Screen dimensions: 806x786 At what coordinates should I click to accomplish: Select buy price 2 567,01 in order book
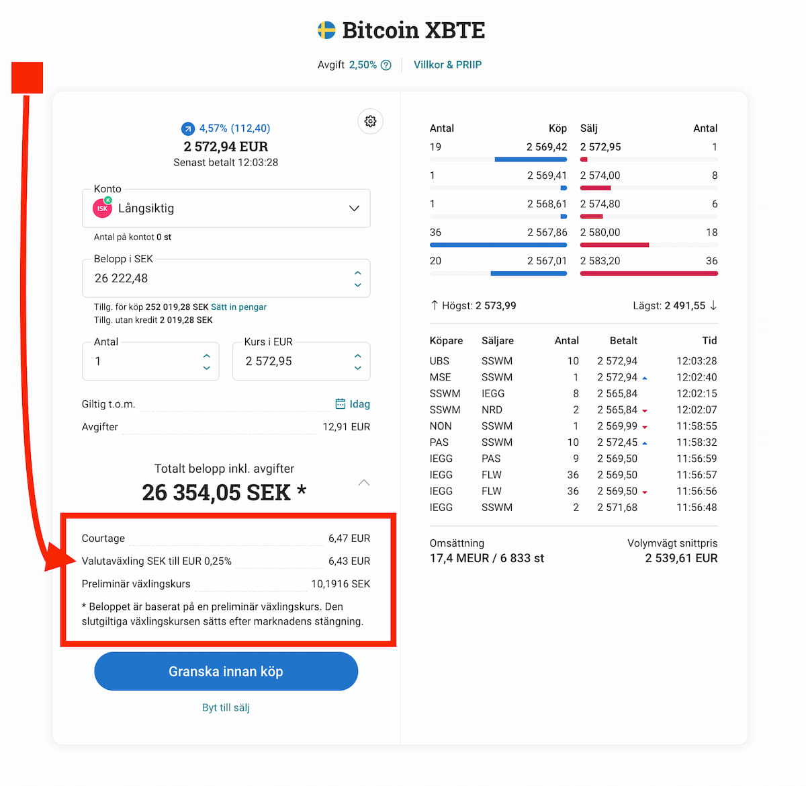pyautogui.click(x=547, y=261)
